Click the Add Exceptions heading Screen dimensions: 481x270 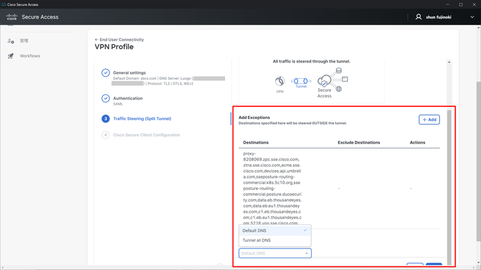pyautogui.click(x=254, y=117)
